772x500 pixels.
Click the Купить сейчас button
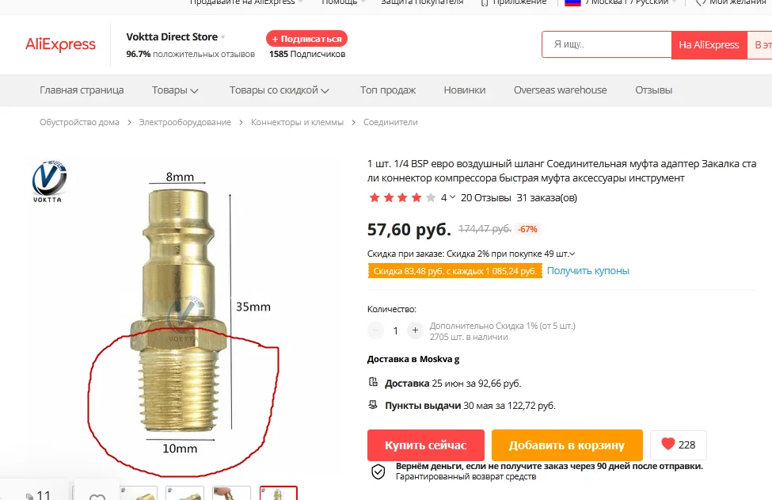pyautogui.click(x=425, y=445)
